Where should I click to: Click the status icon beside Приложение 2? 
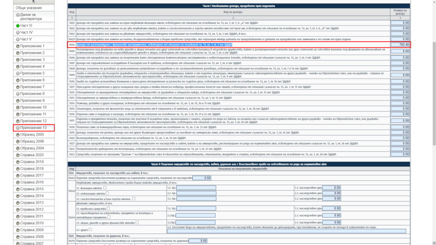pyautogui.click(x=18, y=53)
